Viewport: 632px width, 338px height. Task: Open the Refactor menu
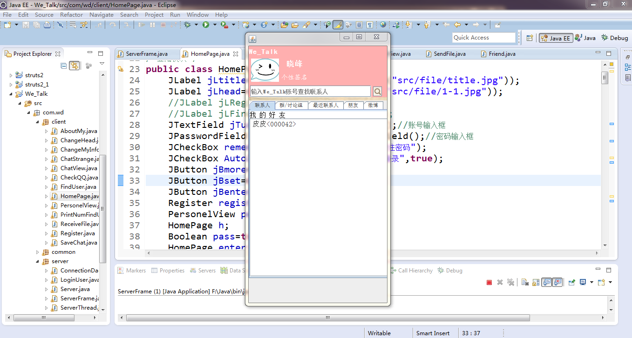(x=71, y=14)
